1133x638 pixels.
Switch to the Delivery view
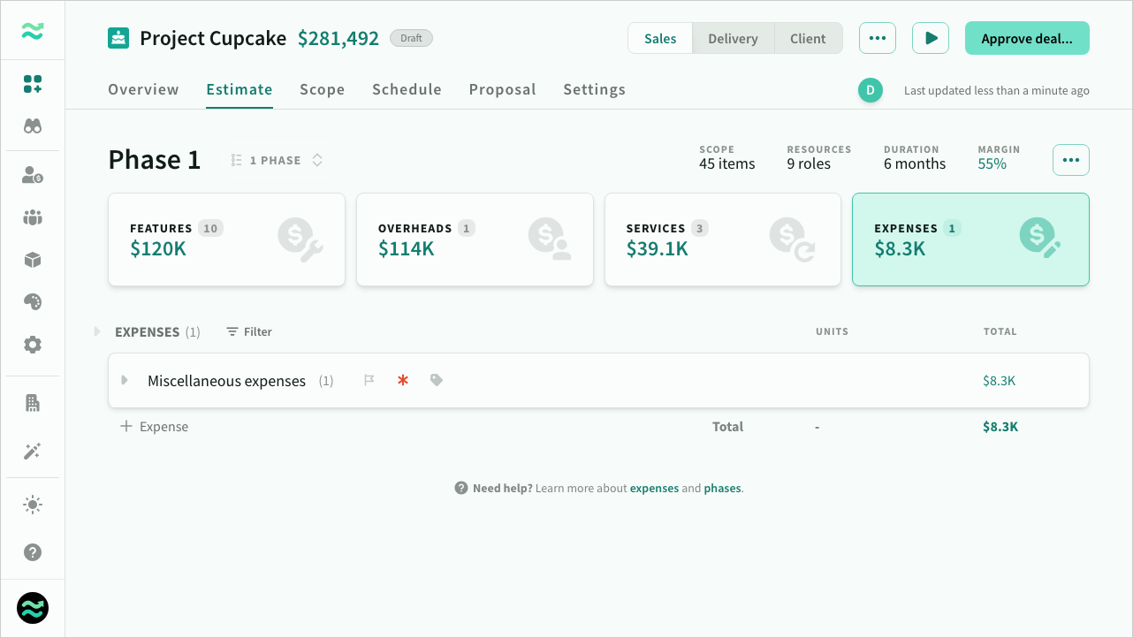(733, 39)
